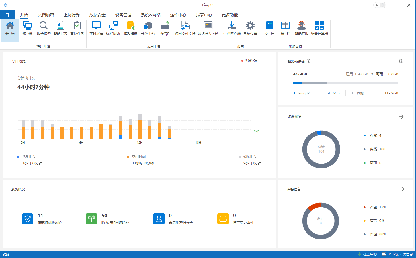
Task: Toggle the dark/light theme switch
Action: [x=380, y=5]
